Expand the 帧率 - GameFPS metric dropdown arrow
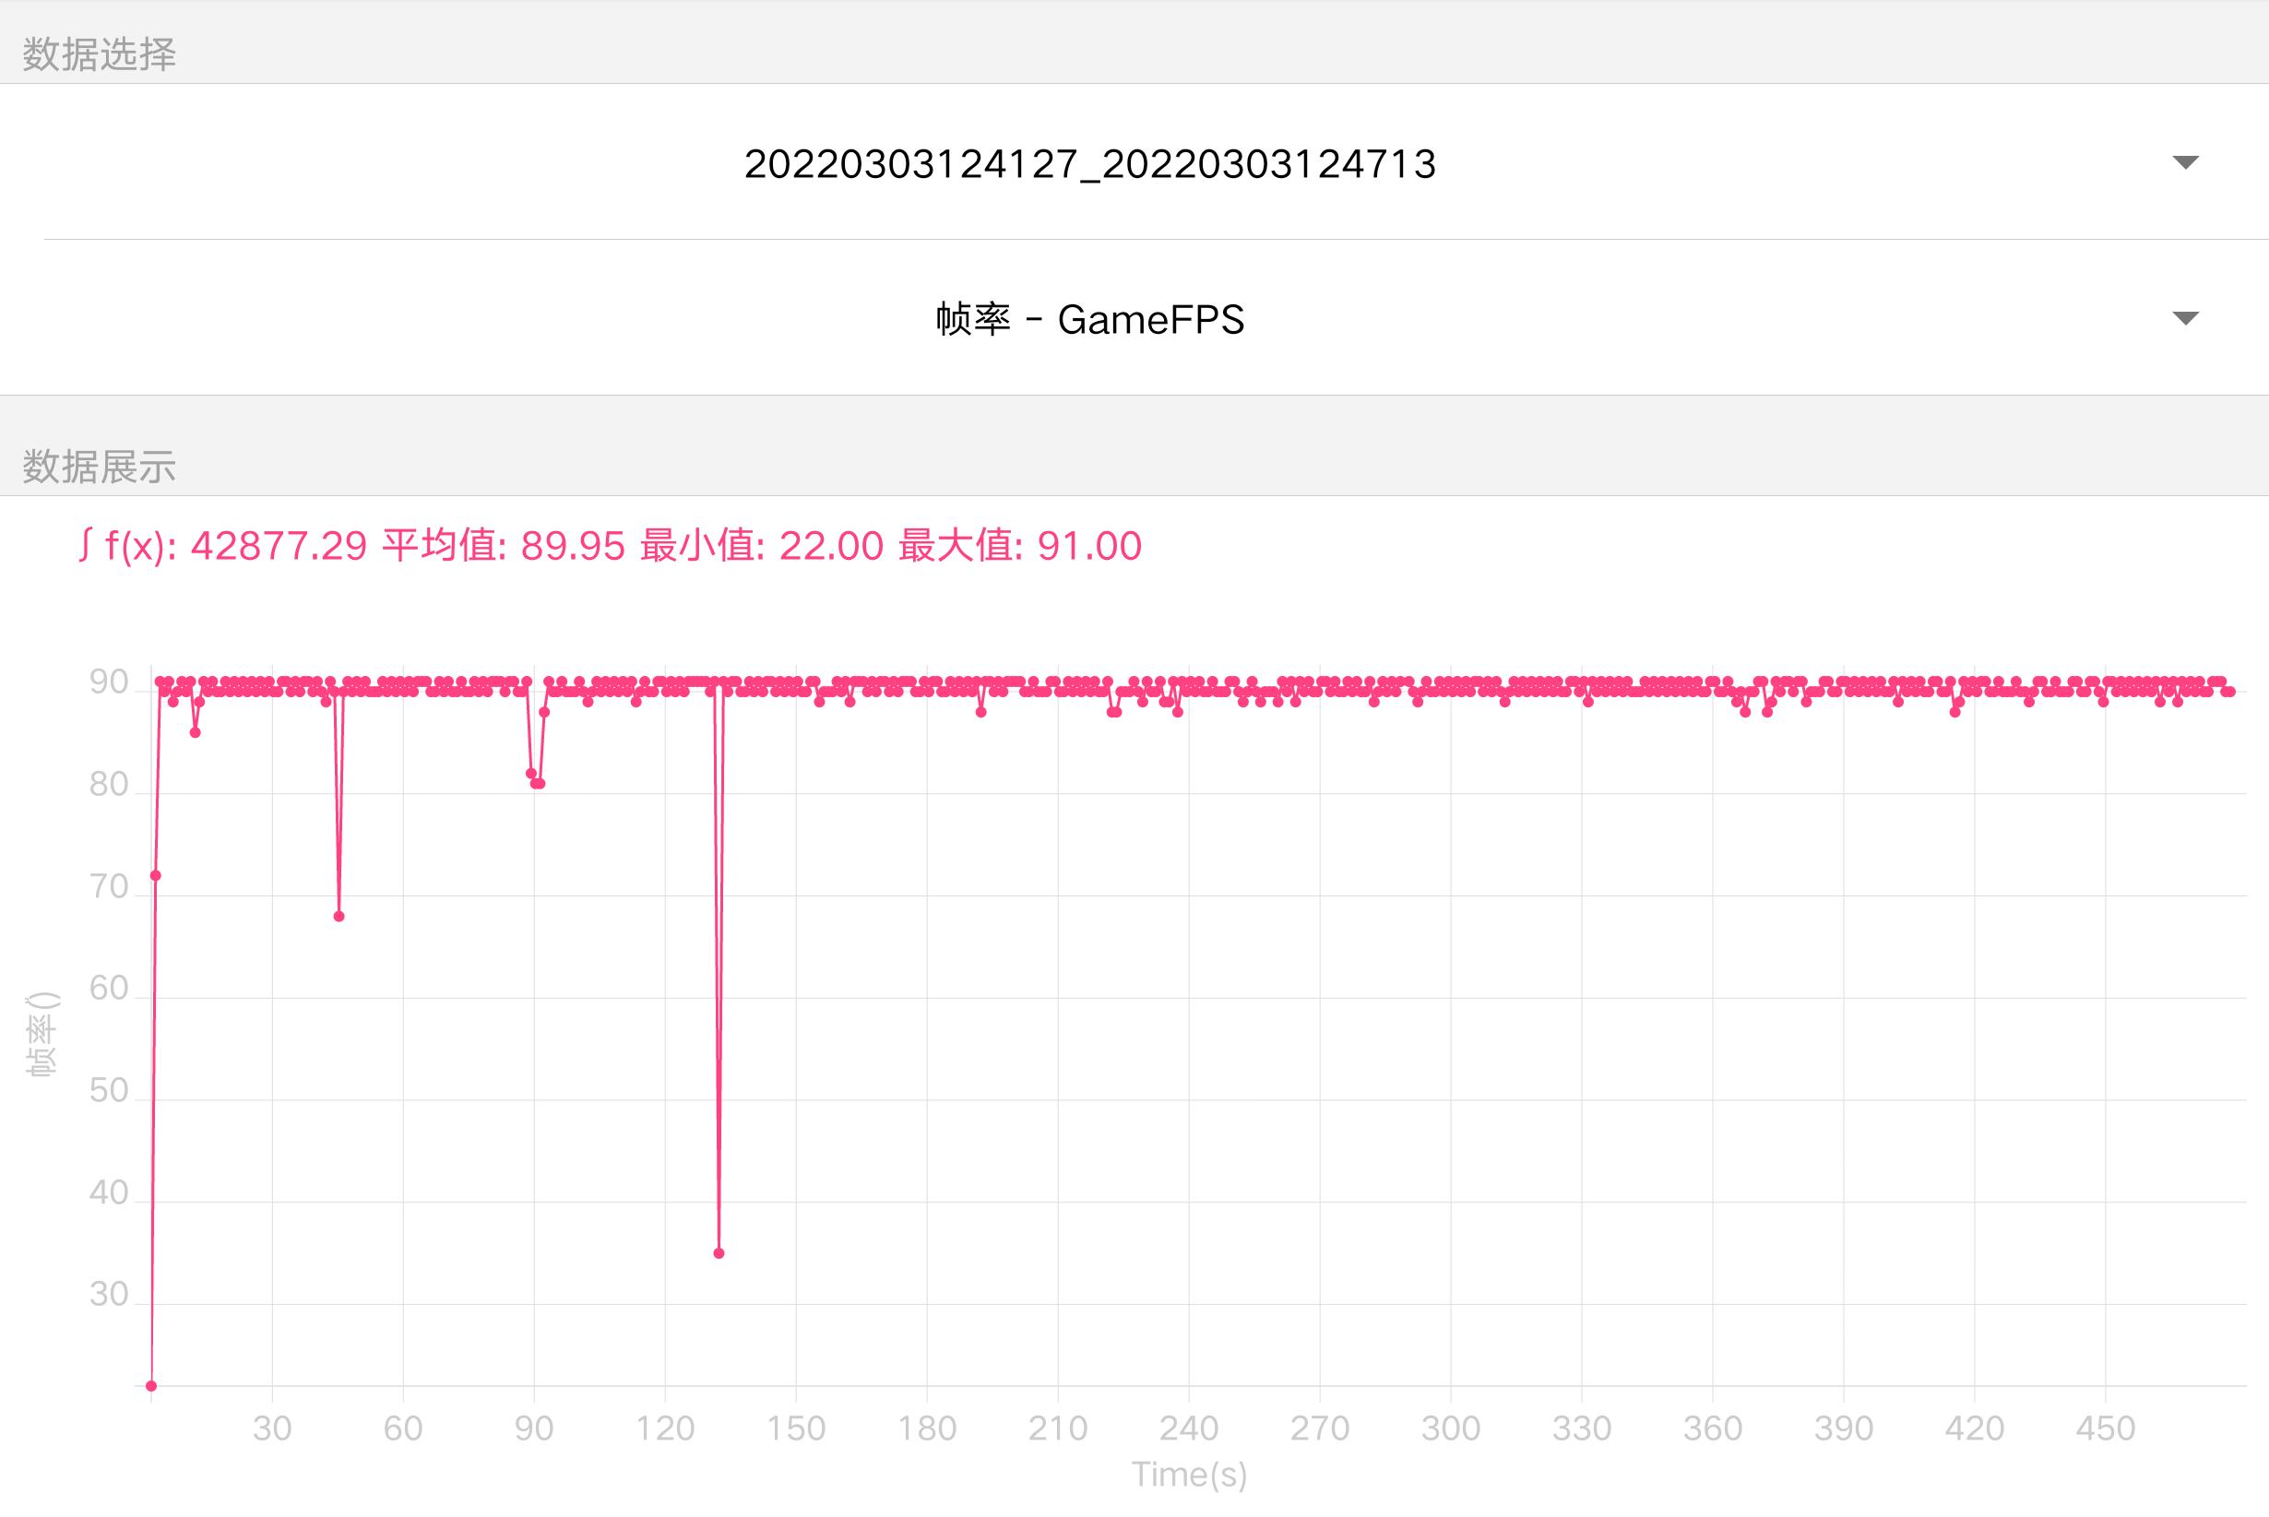This screenshot has width=2269, height=1517. tap(2185, 318)
